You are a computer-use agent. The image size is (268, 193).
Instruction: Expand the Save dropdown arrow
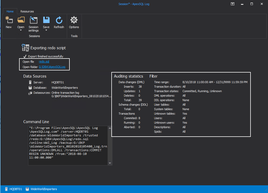(46, 30)
